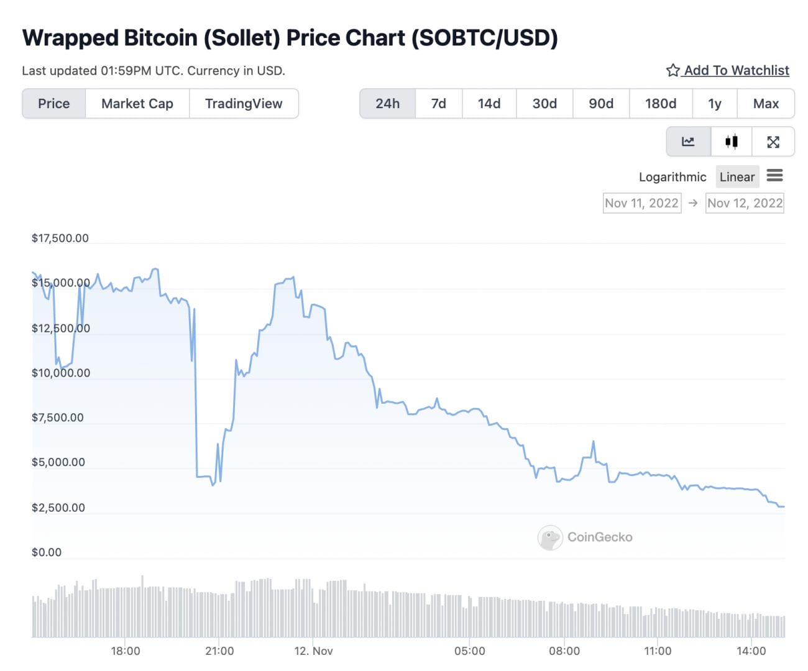808x671 pixels.
Task: Switch to the Market Cap tab
Action: [x=137, y=104]
